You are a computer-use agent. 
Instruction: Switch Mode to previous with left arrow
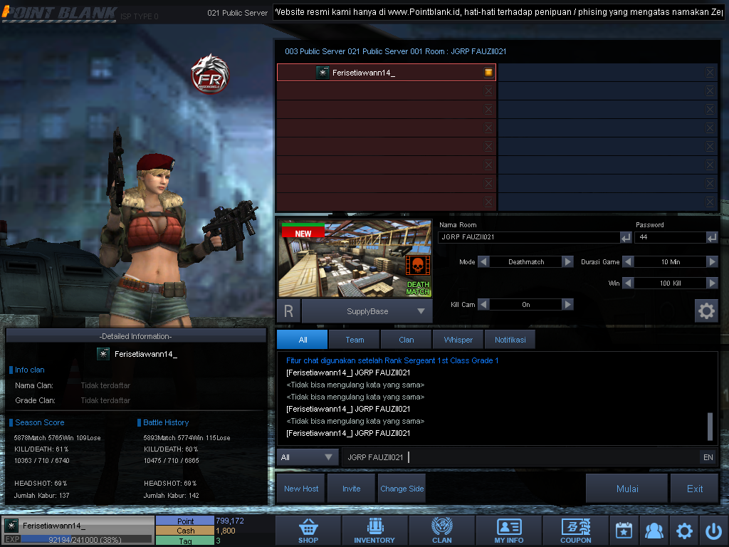pos(483,262)
